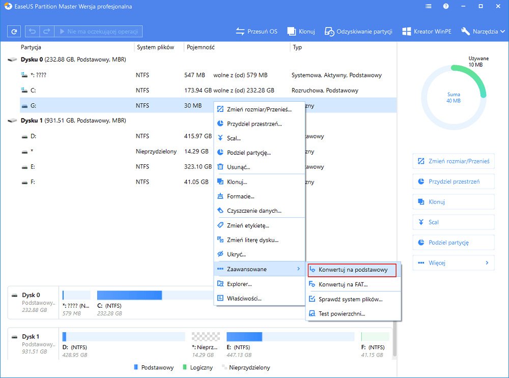Select the *: ???? system partition row

[x=208, y=75]
